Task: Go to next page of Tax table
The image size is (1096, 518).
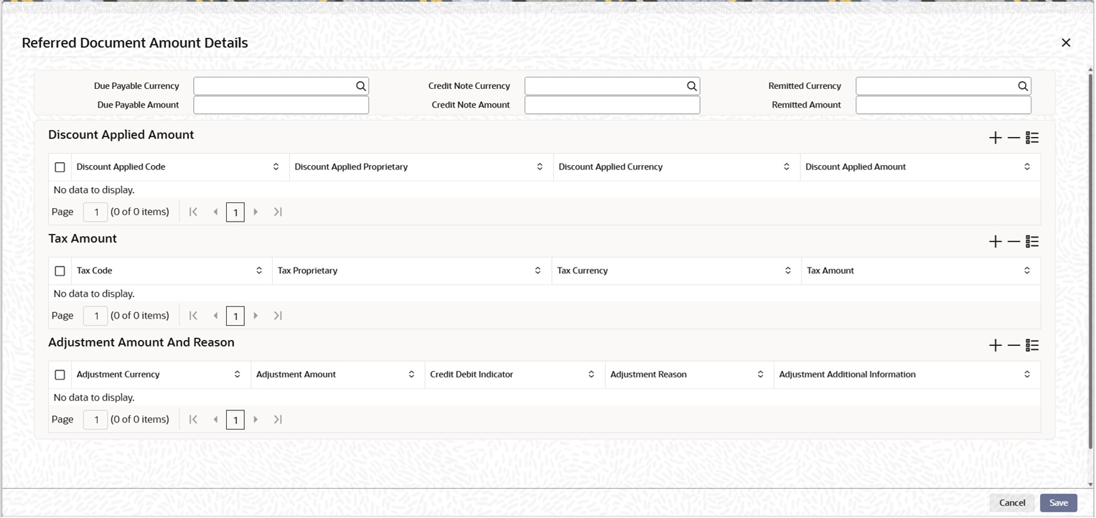Action: click(256, 316)
